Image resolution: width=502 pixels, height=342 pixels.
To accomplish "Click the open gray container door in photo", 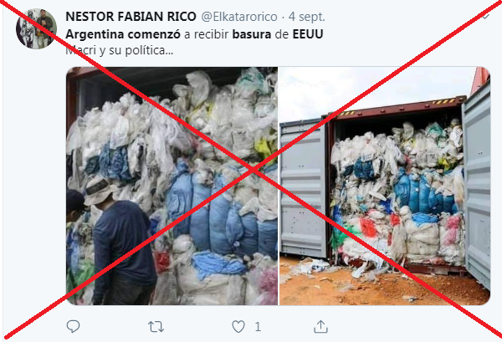I will click(303, 189).
